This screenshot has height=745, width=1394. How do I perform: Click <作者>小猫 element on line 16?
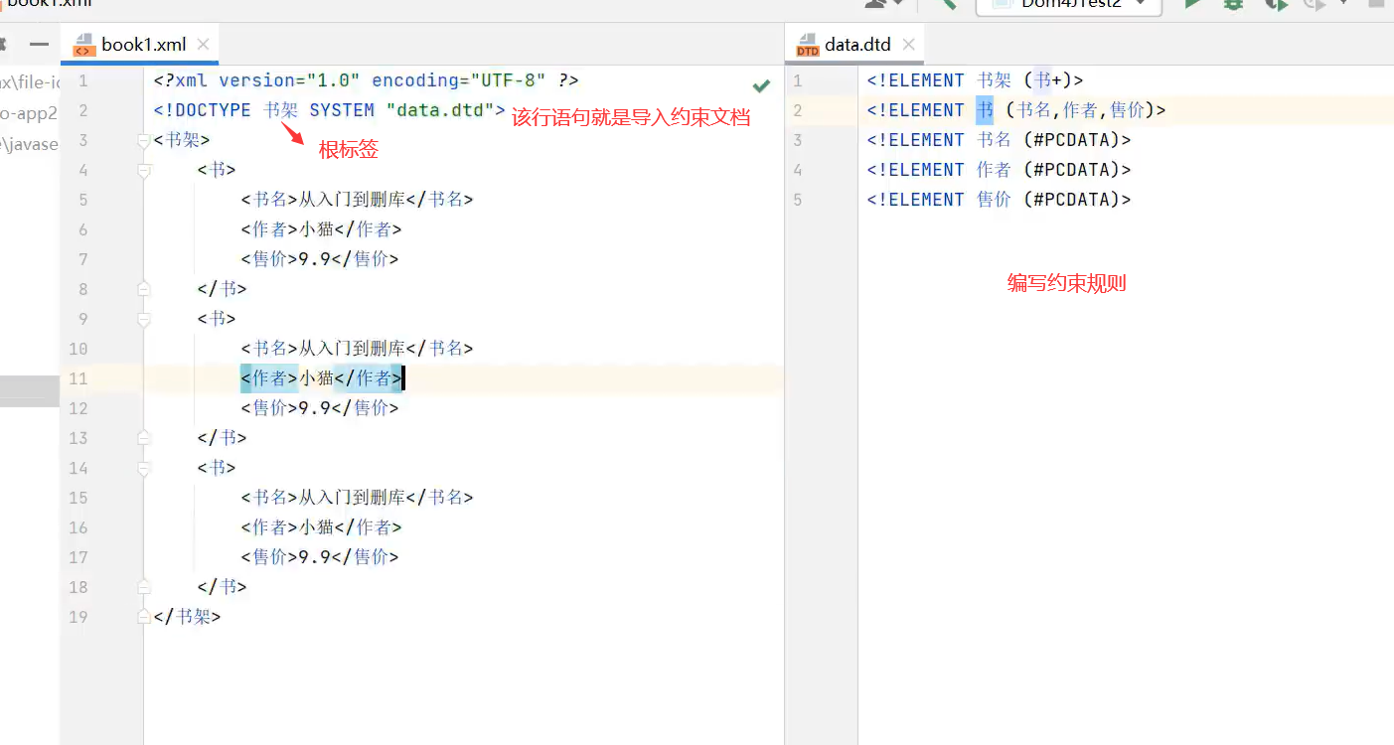[x=321, y=527]
